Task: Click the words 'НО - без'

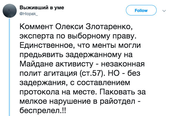Action: pyautogui.click(x=124, y=73)
